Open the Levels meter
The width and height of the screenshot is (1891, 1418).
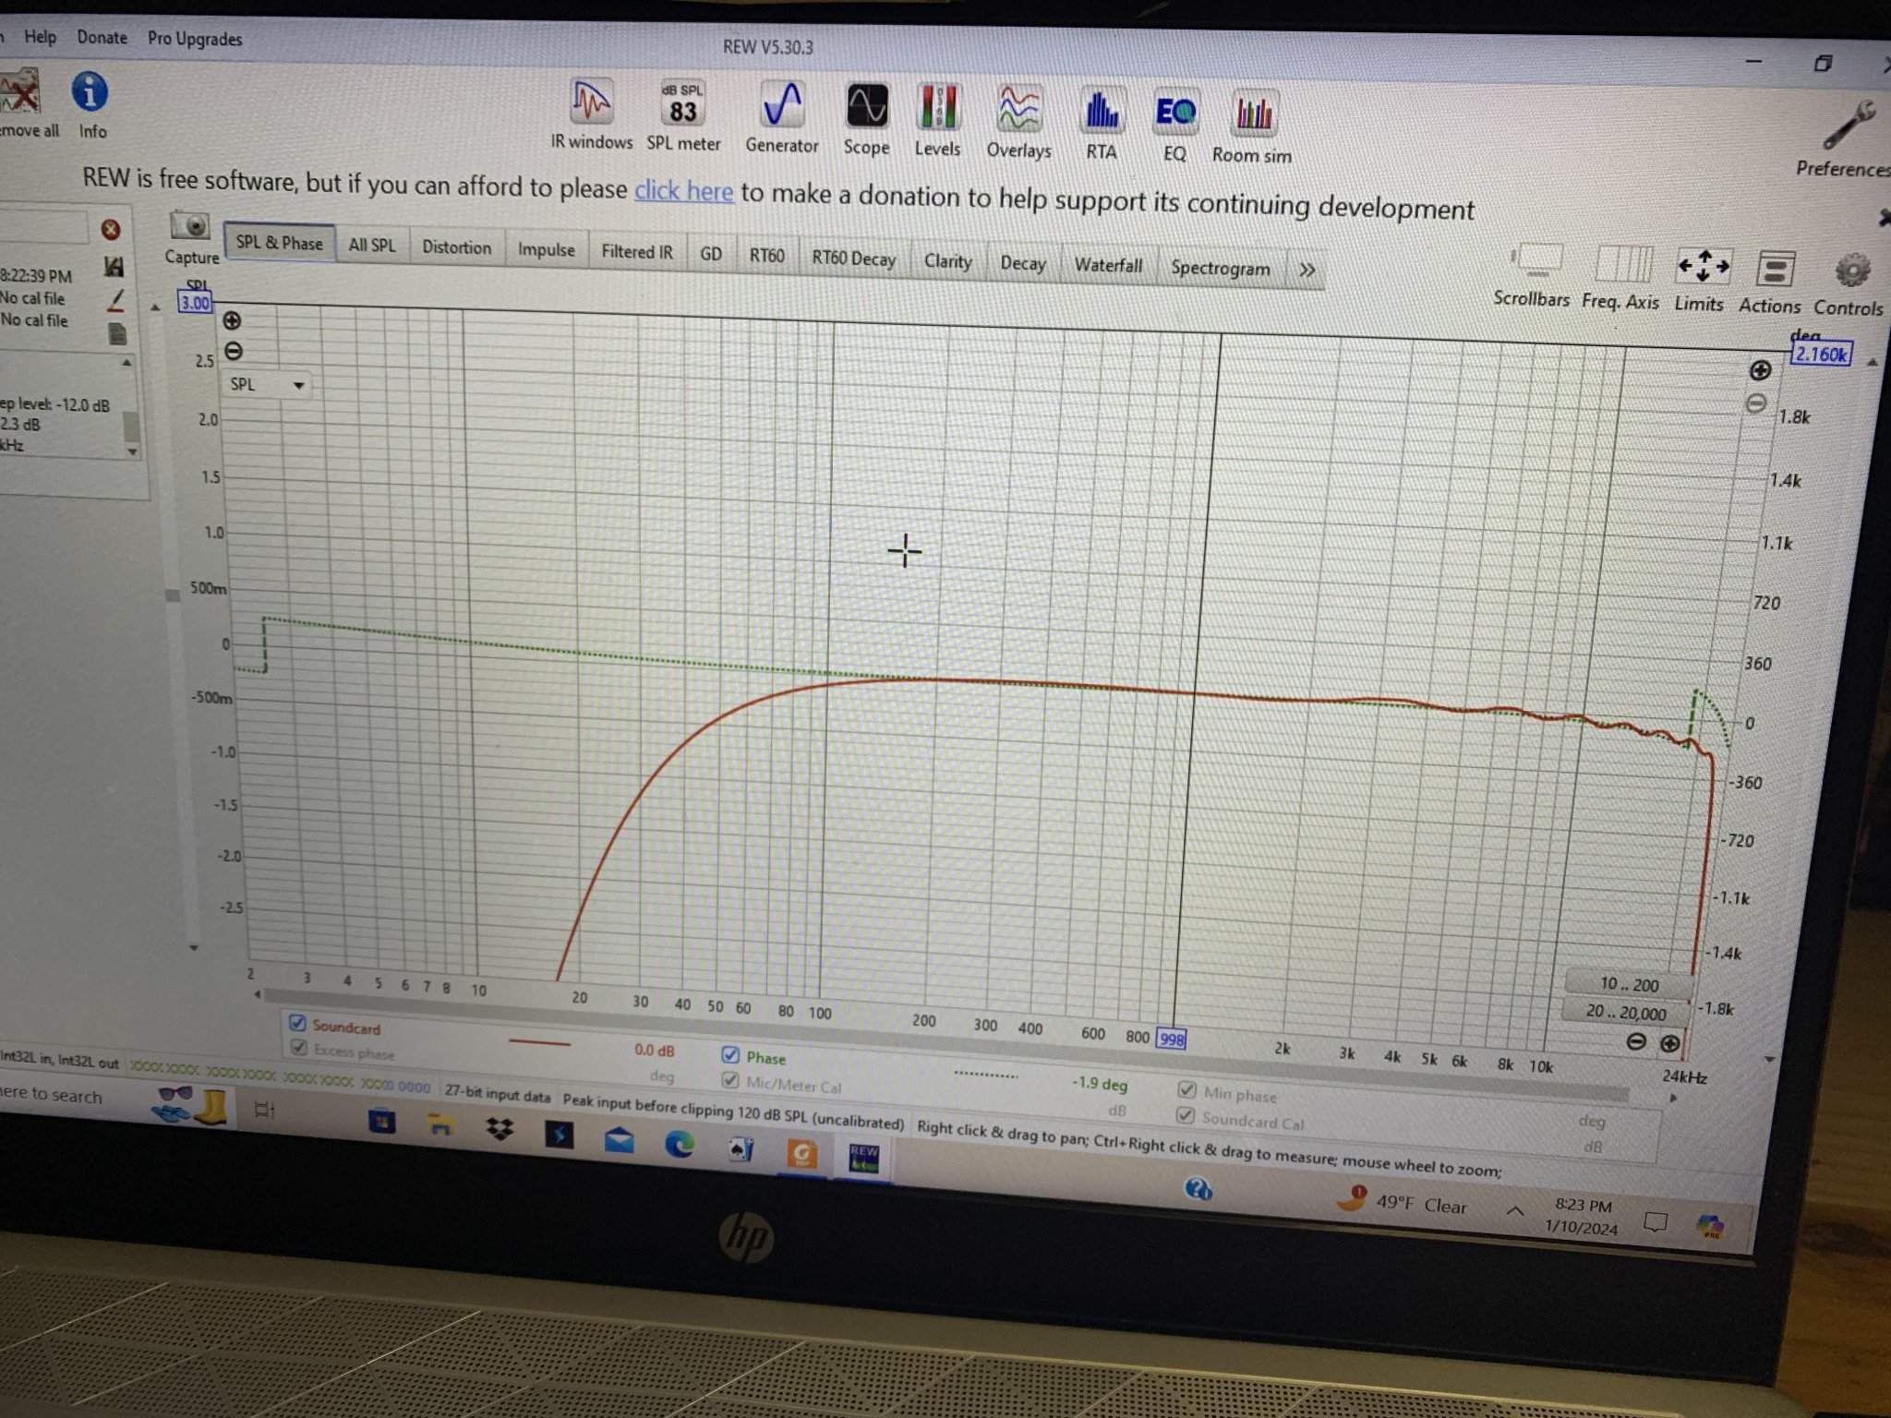pyautogui.click(x=937, y=121)
